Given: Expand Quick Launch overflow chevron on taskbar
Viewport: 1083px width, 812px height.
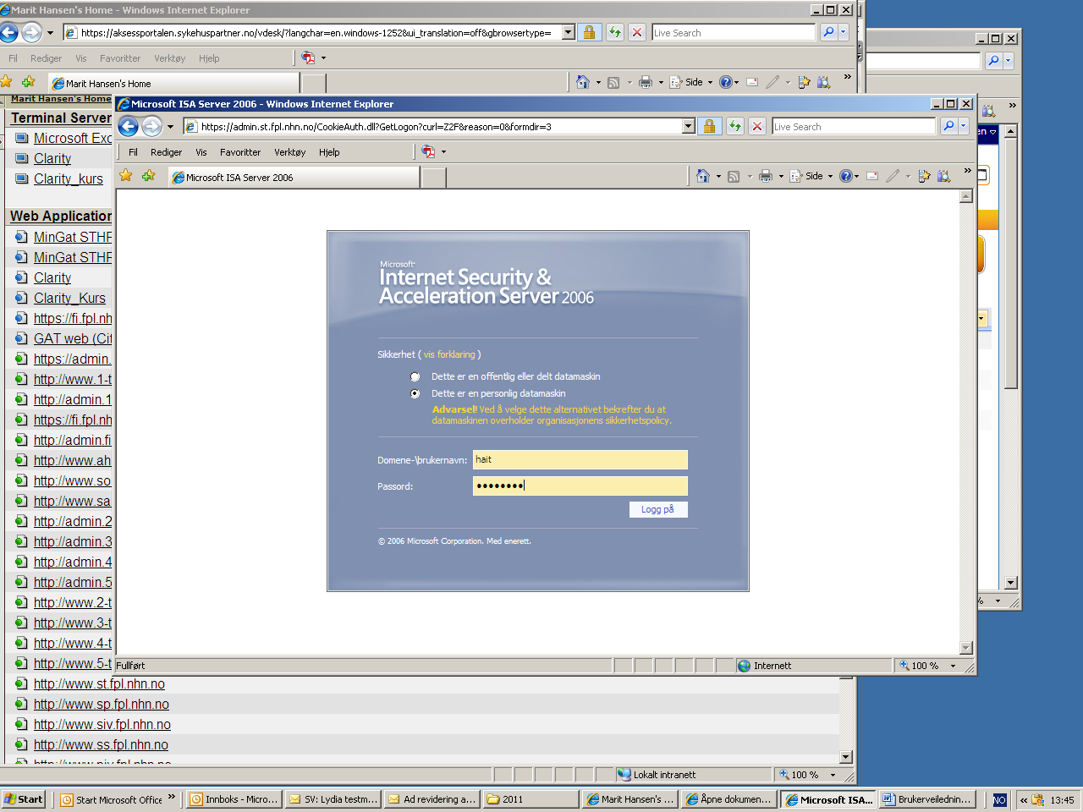Looking at the screenshot, I should point(172,797).
